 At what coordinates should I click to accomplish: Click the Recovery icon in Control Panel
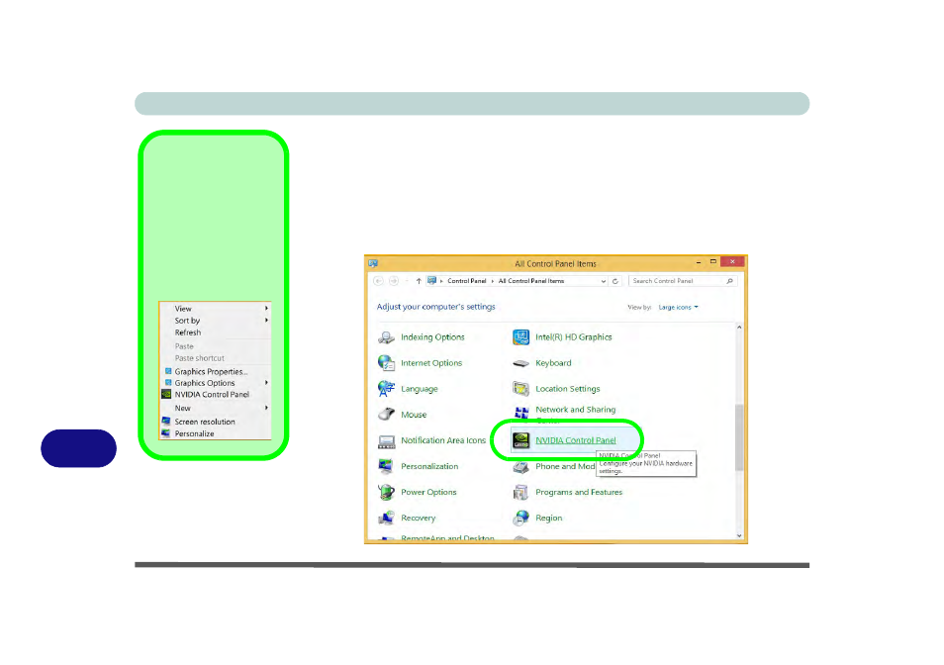click(x=386, y=519)
